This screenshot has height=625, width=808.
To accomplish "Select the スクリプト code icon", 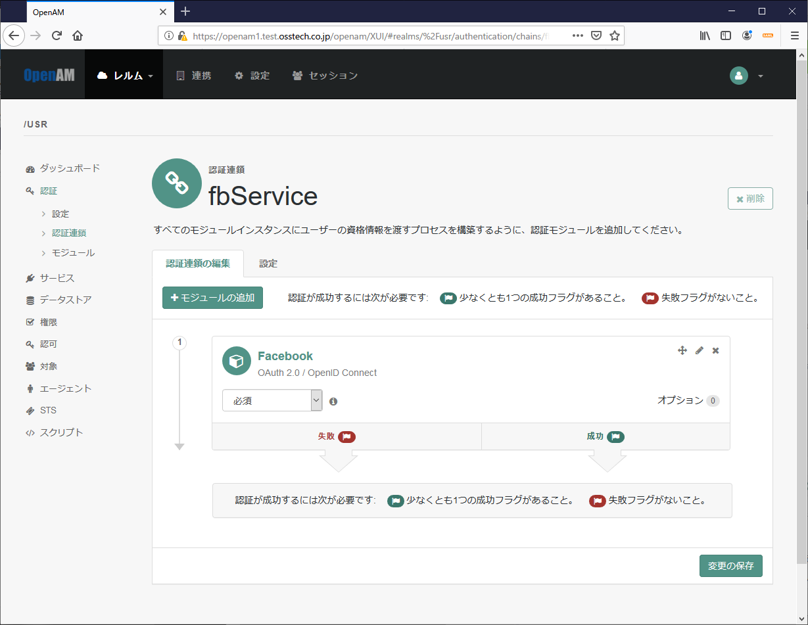I will click(30, 432).
